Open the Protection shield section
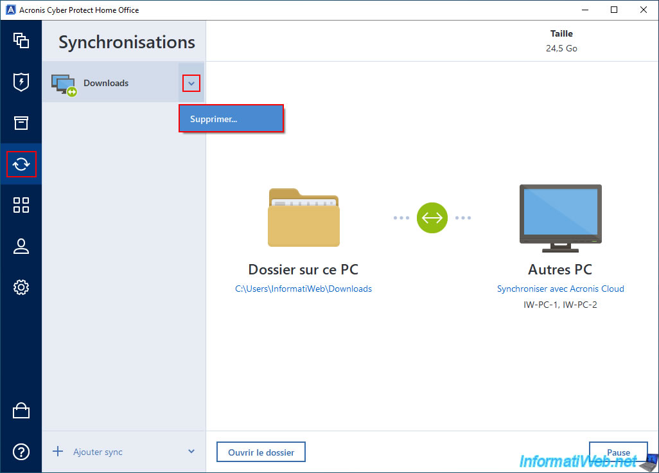This screenshot has height=473, width=659. click(21, 82)
